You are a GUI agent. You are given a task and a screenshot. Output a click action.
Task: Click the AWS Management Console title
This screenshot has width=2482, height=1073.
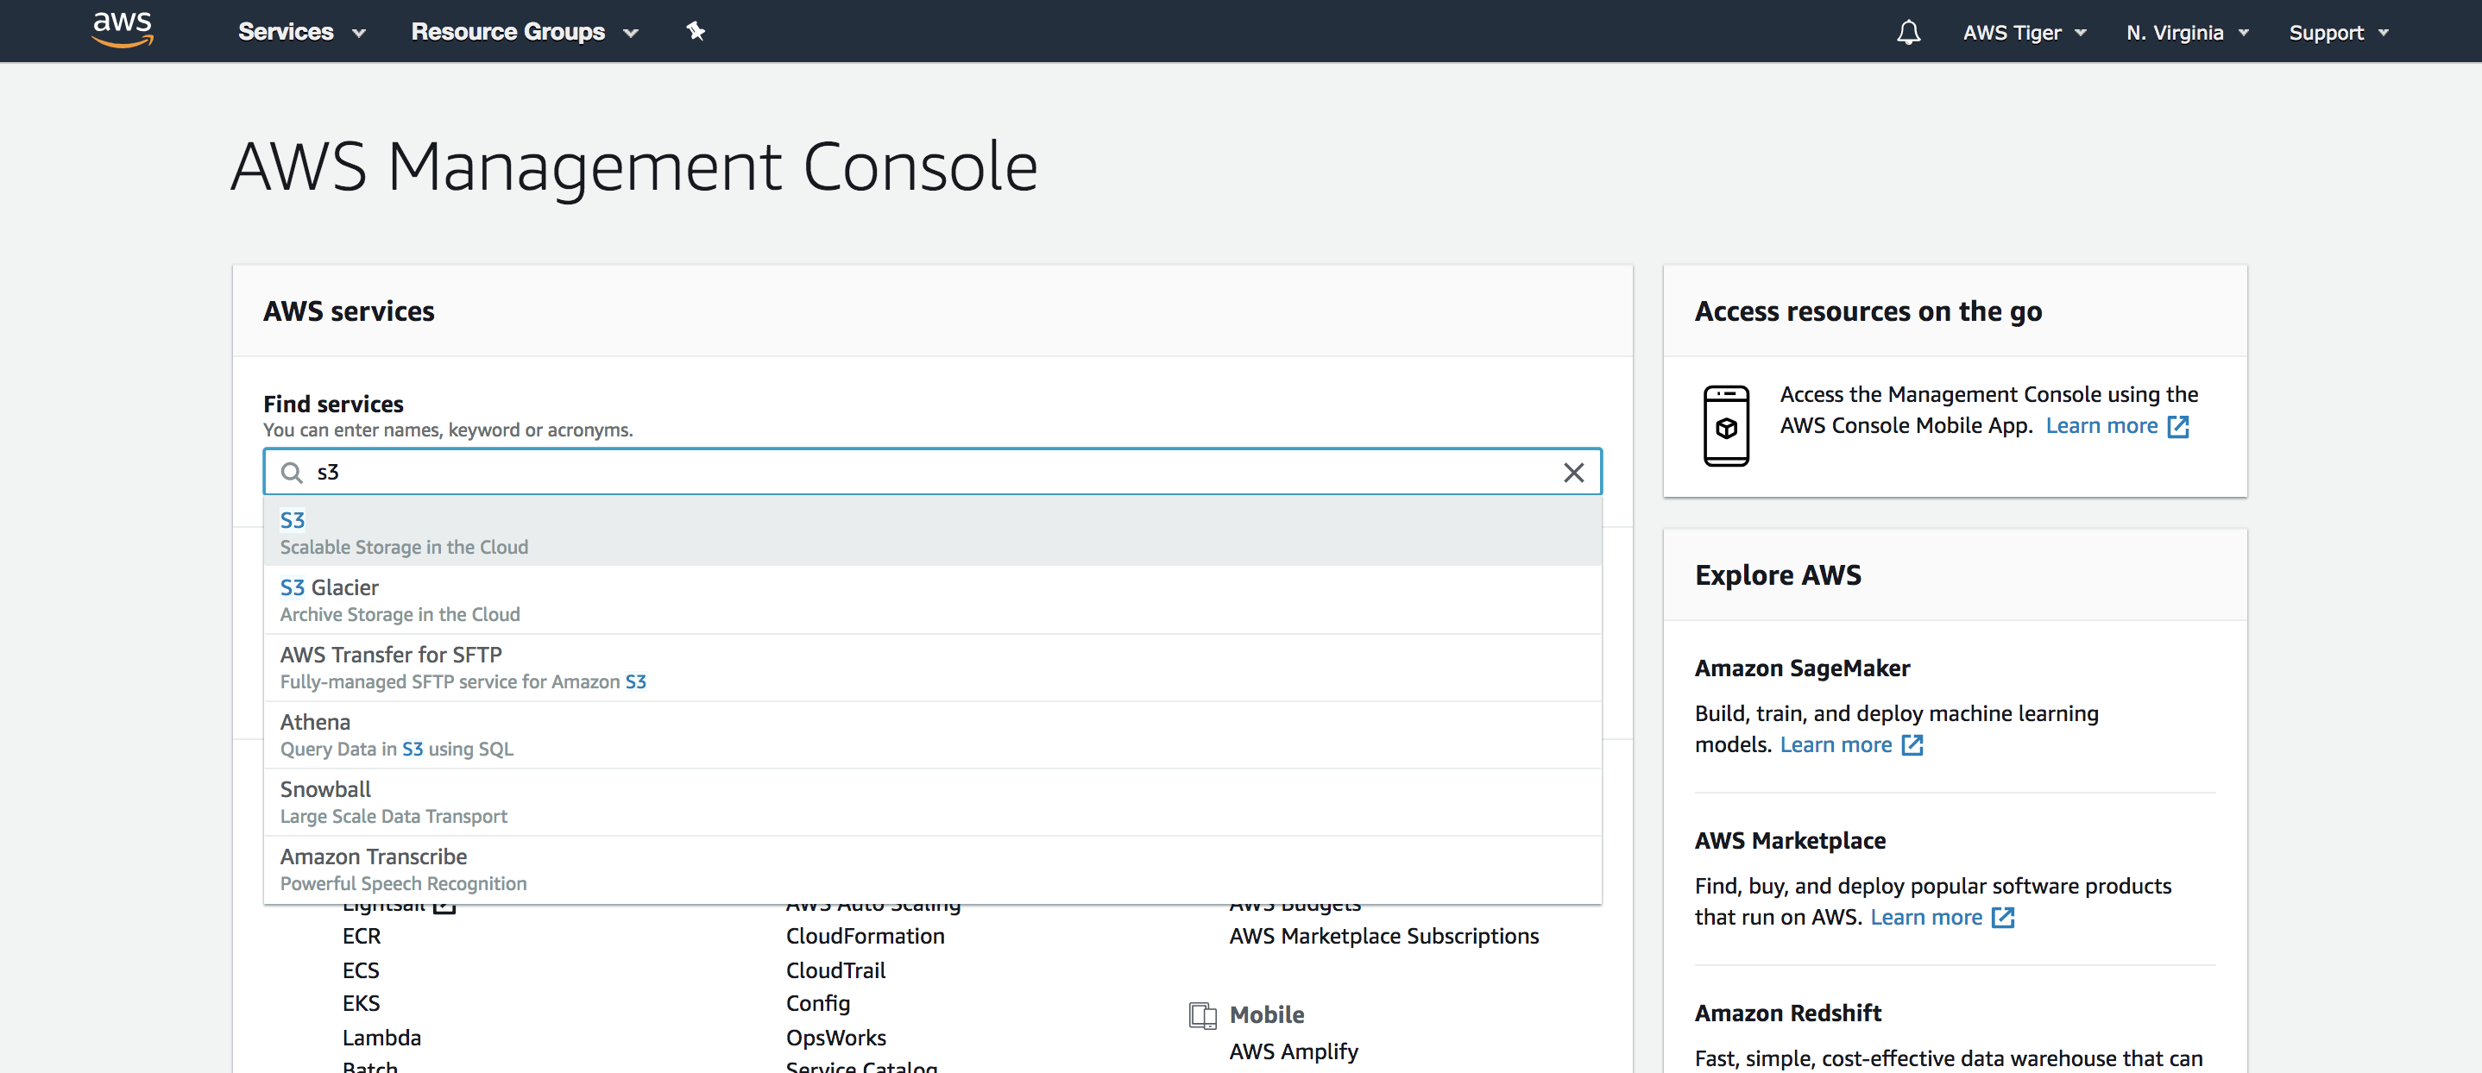(634, 166)
